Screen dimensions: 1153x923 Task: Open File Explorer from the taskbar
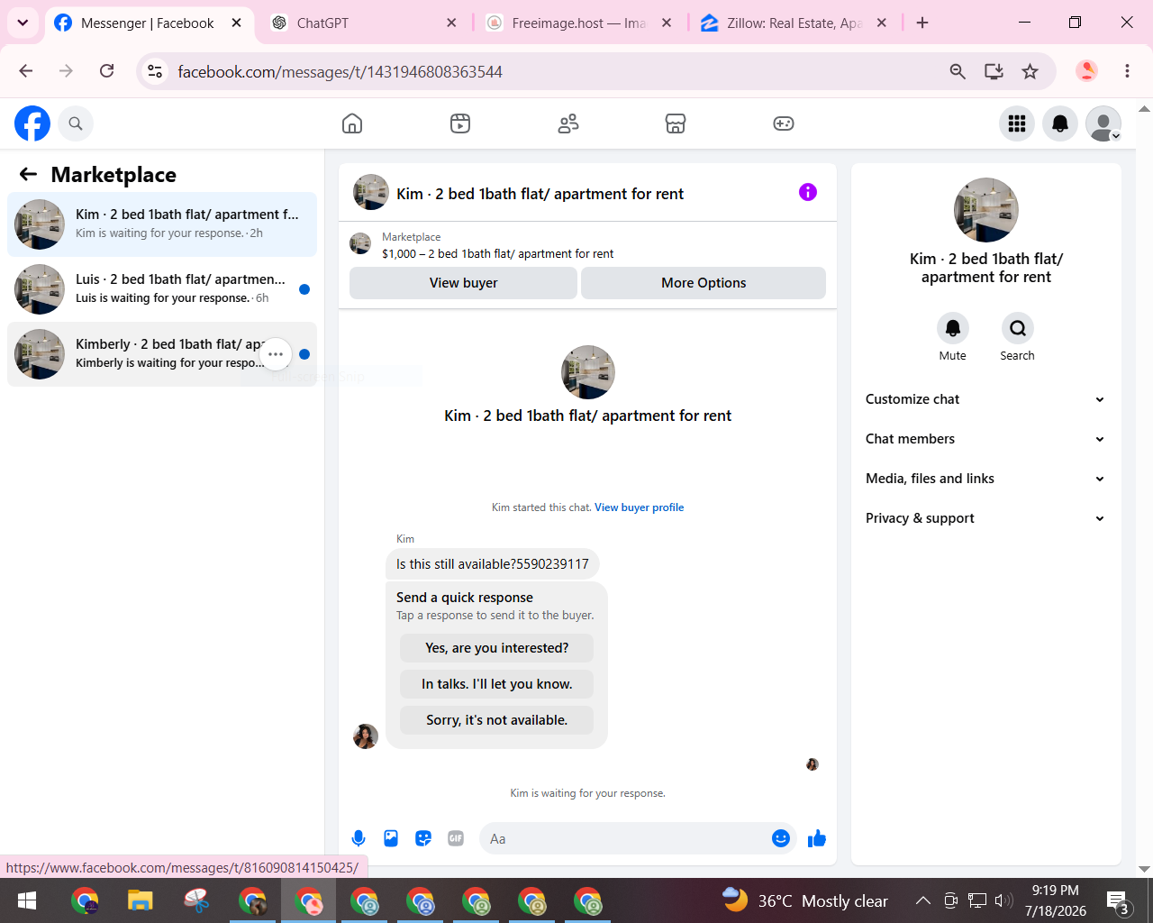pos(141,900)
